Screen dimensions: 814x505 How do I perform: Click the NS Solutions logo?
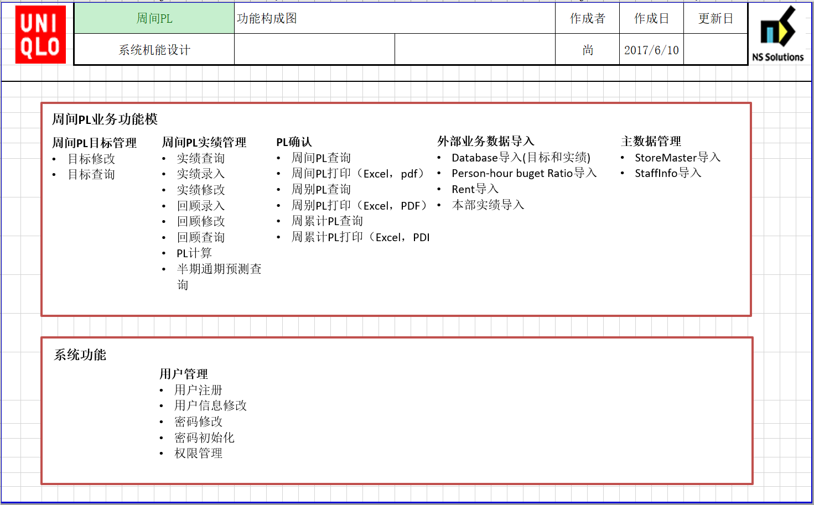coord(778,34)
